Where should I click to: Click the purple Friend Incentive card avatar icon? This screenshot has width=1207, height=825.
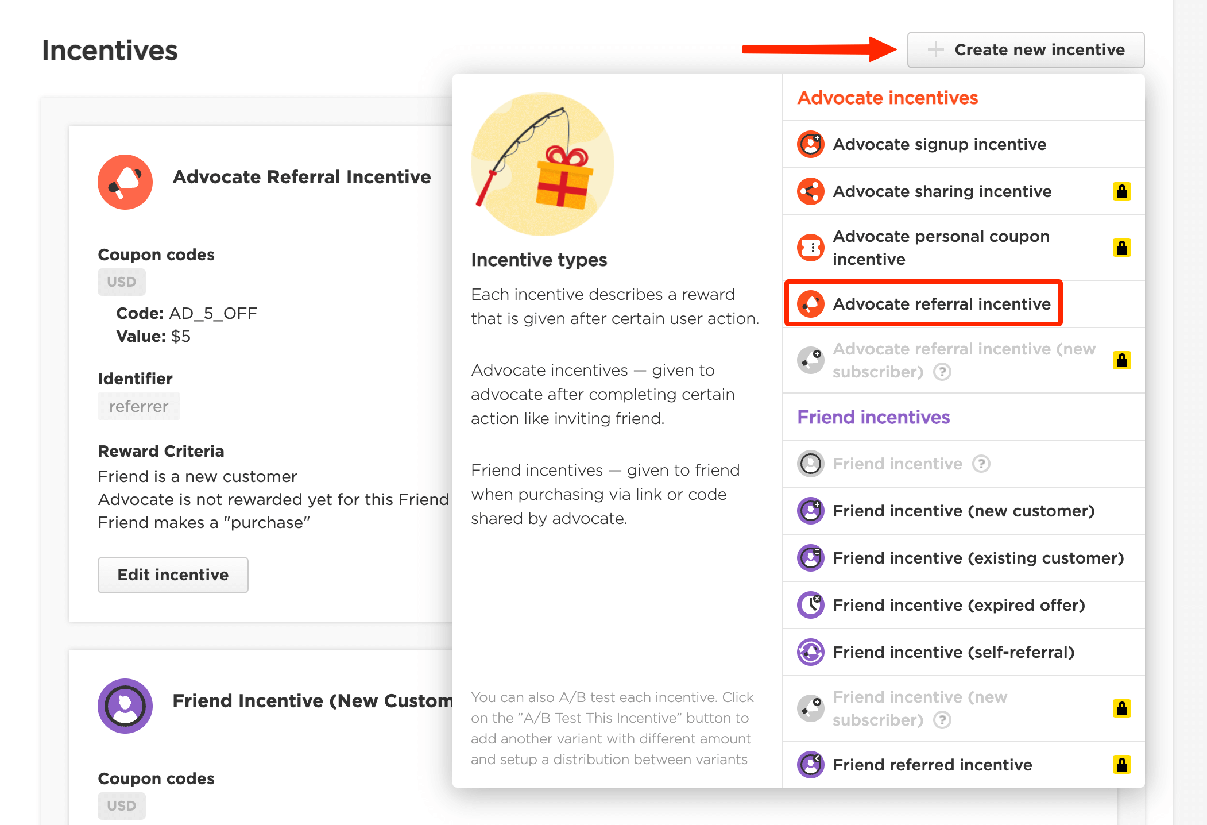[x=125, y=706]
